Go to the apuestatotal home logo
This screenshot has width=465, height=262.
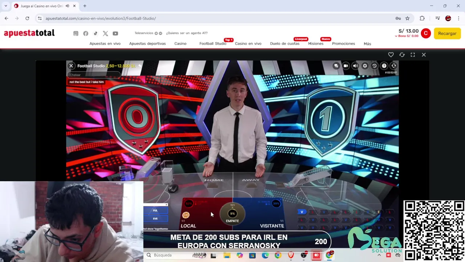coord(29,33)
